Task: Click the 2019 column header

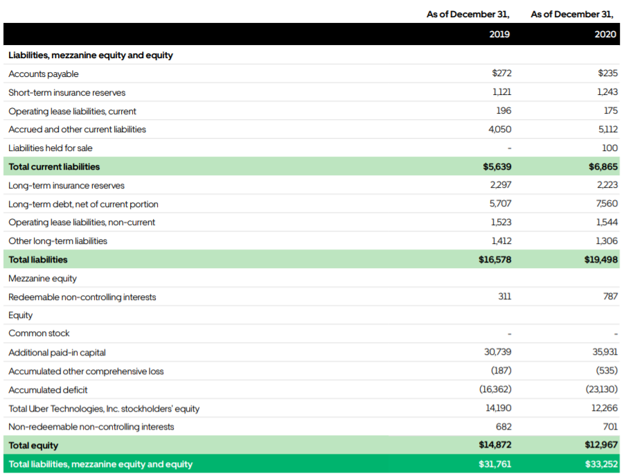Action: coord(499,34)
